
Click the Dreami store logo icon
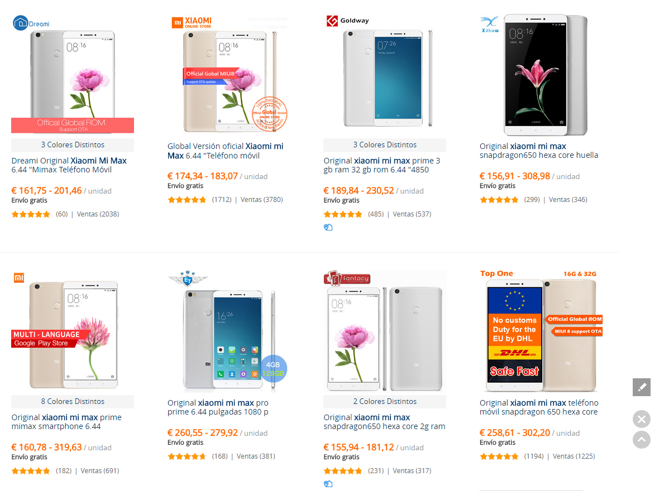tap(20, 23)
